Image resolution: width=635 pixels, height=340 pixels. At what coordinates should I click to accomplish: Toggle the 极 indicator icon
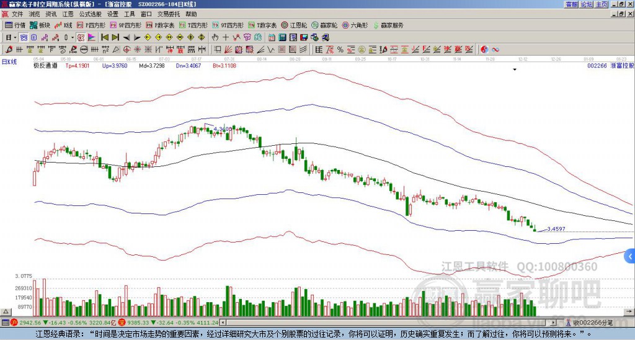[81, 37]
